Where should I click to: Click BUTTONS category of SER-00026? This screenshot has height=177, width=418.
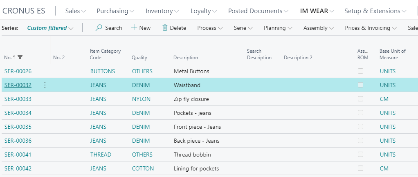point(103,71)
